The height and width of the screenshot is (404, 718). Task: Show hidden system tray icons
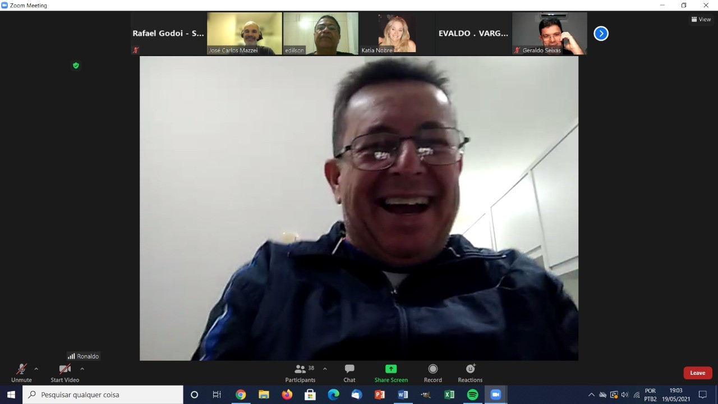tap(591, 394)
